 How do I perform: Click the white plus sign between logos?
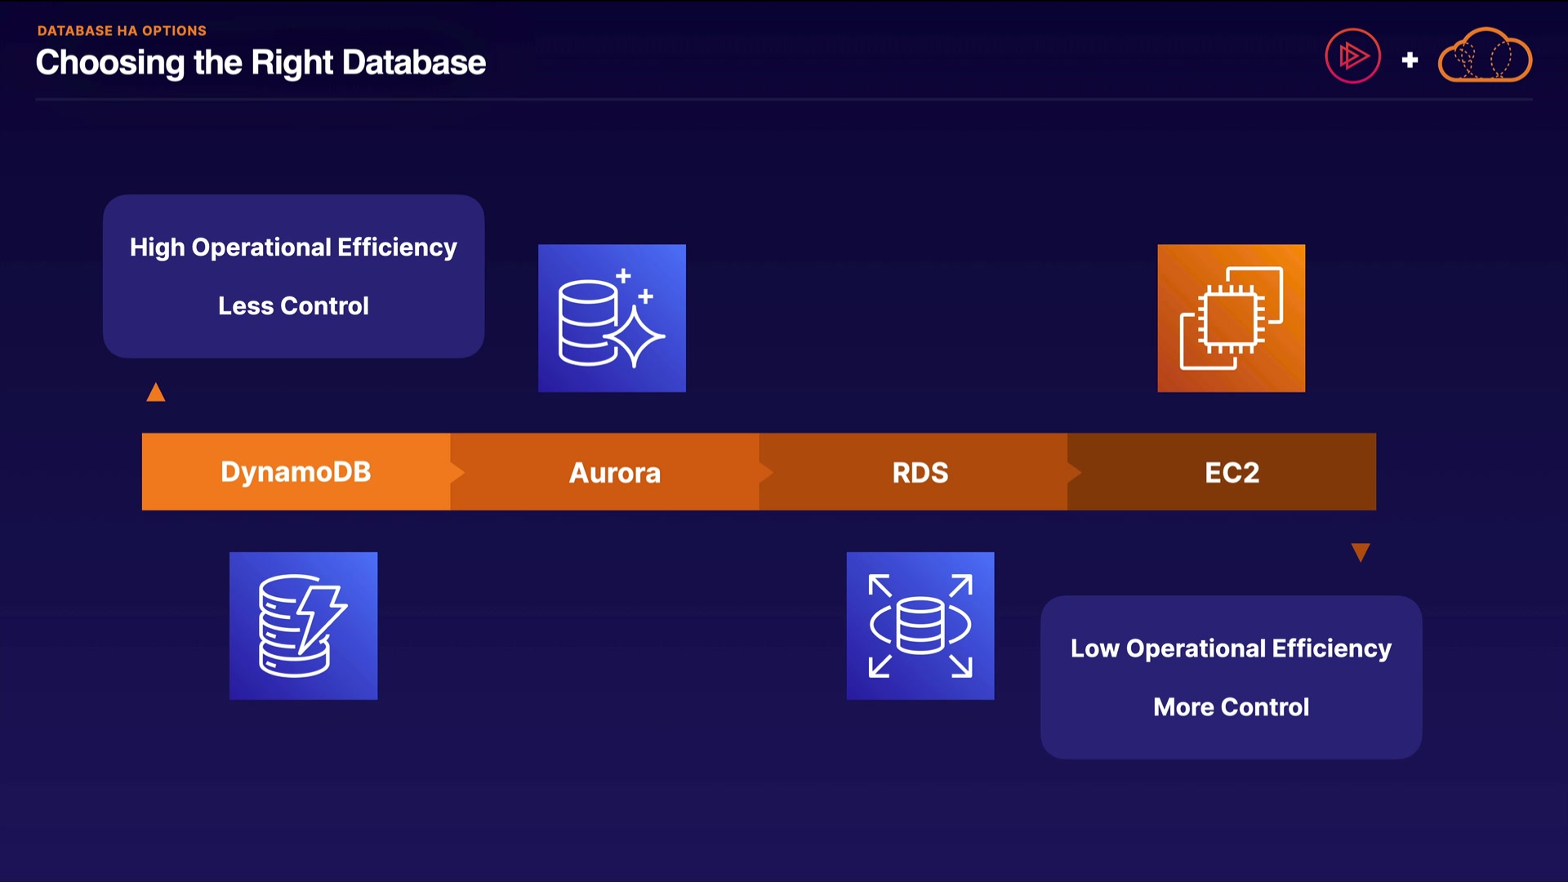click(1410, 60)
